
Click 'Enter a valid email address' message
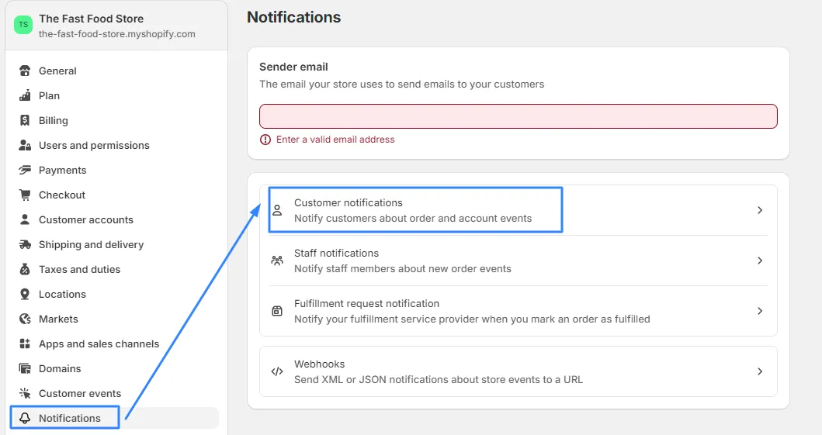click(x=335, y=140)
